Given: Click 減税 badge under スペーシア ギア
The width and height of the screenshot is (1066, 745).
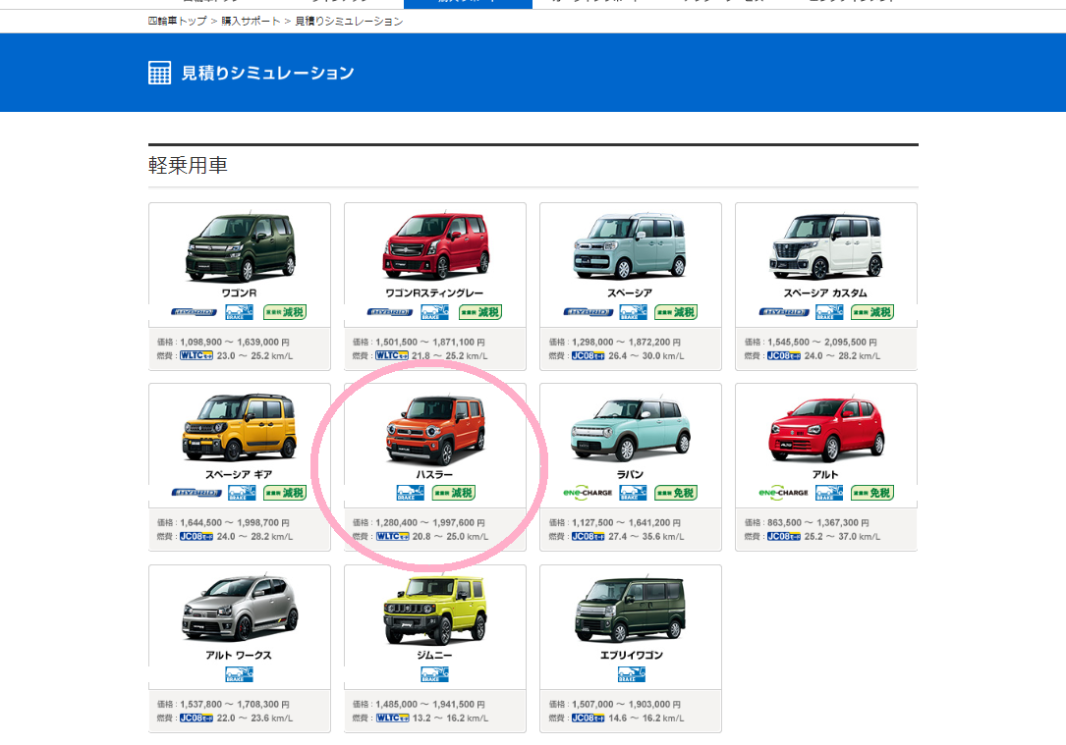Looking at the screenshot, I should tap(285, 493).
